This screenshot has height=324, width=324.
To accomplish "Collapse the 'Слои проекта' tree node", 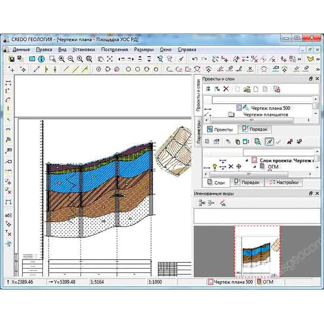I will tap(247, 160).
